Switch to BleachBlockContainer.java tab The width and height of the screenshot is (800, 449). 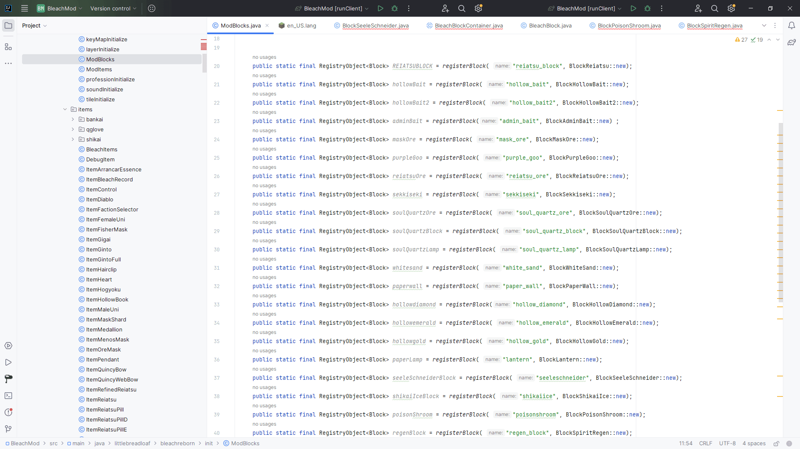tap(465, 25)
